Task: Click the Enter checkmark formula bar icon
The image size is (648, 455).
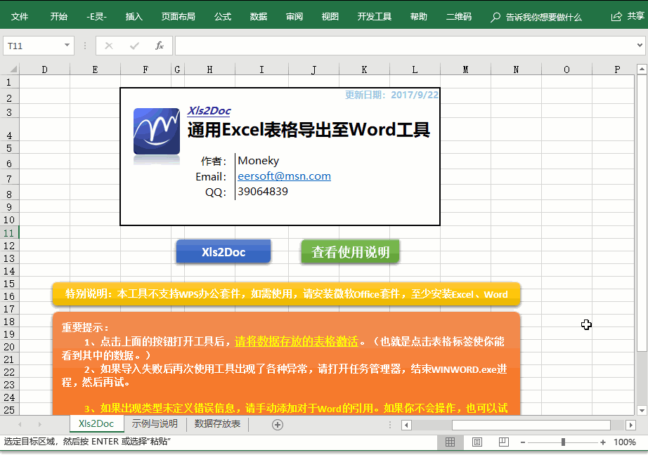Action: click(x=134, y=46)
